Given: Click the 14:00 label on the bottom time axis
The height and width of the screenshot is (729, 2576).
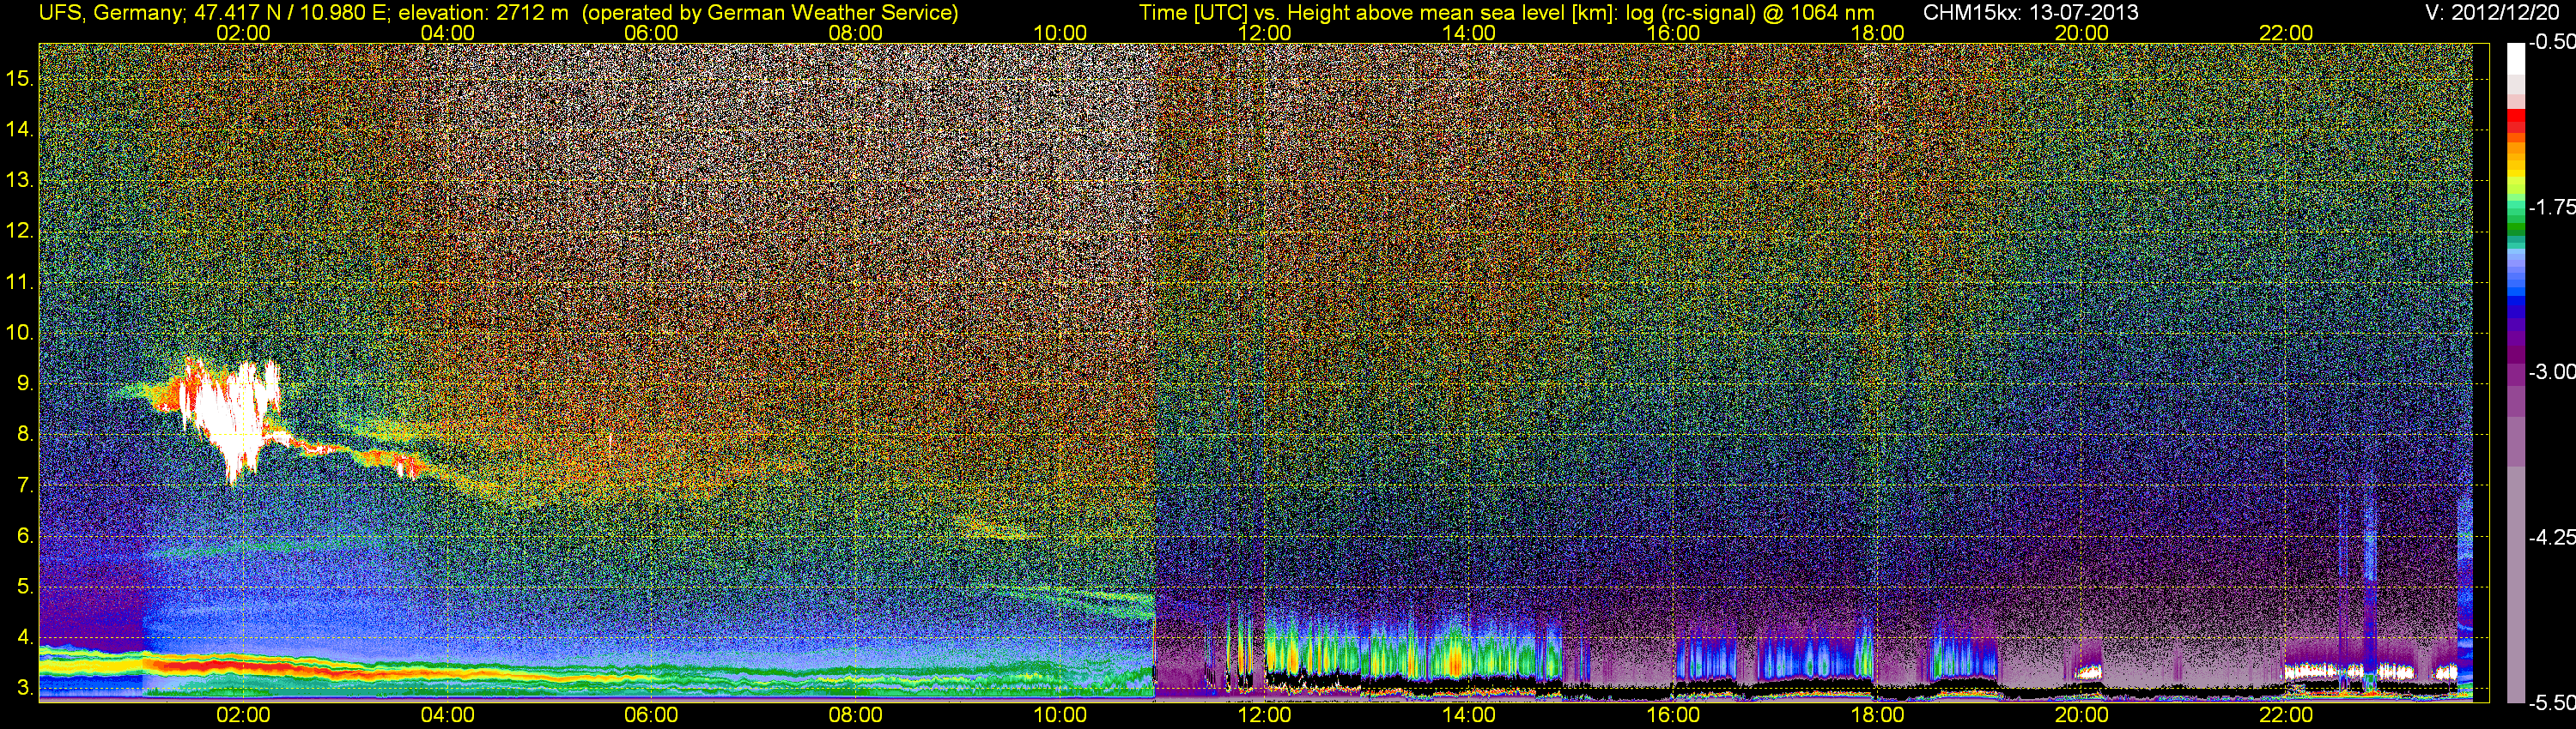Looking at the screenshot, I should [x=1469, y=715].
